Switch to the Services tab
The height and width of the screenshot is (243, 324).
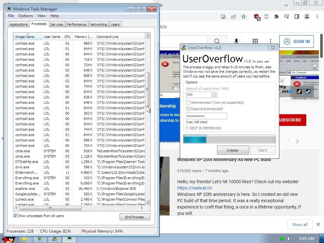[x=57, y=24]
